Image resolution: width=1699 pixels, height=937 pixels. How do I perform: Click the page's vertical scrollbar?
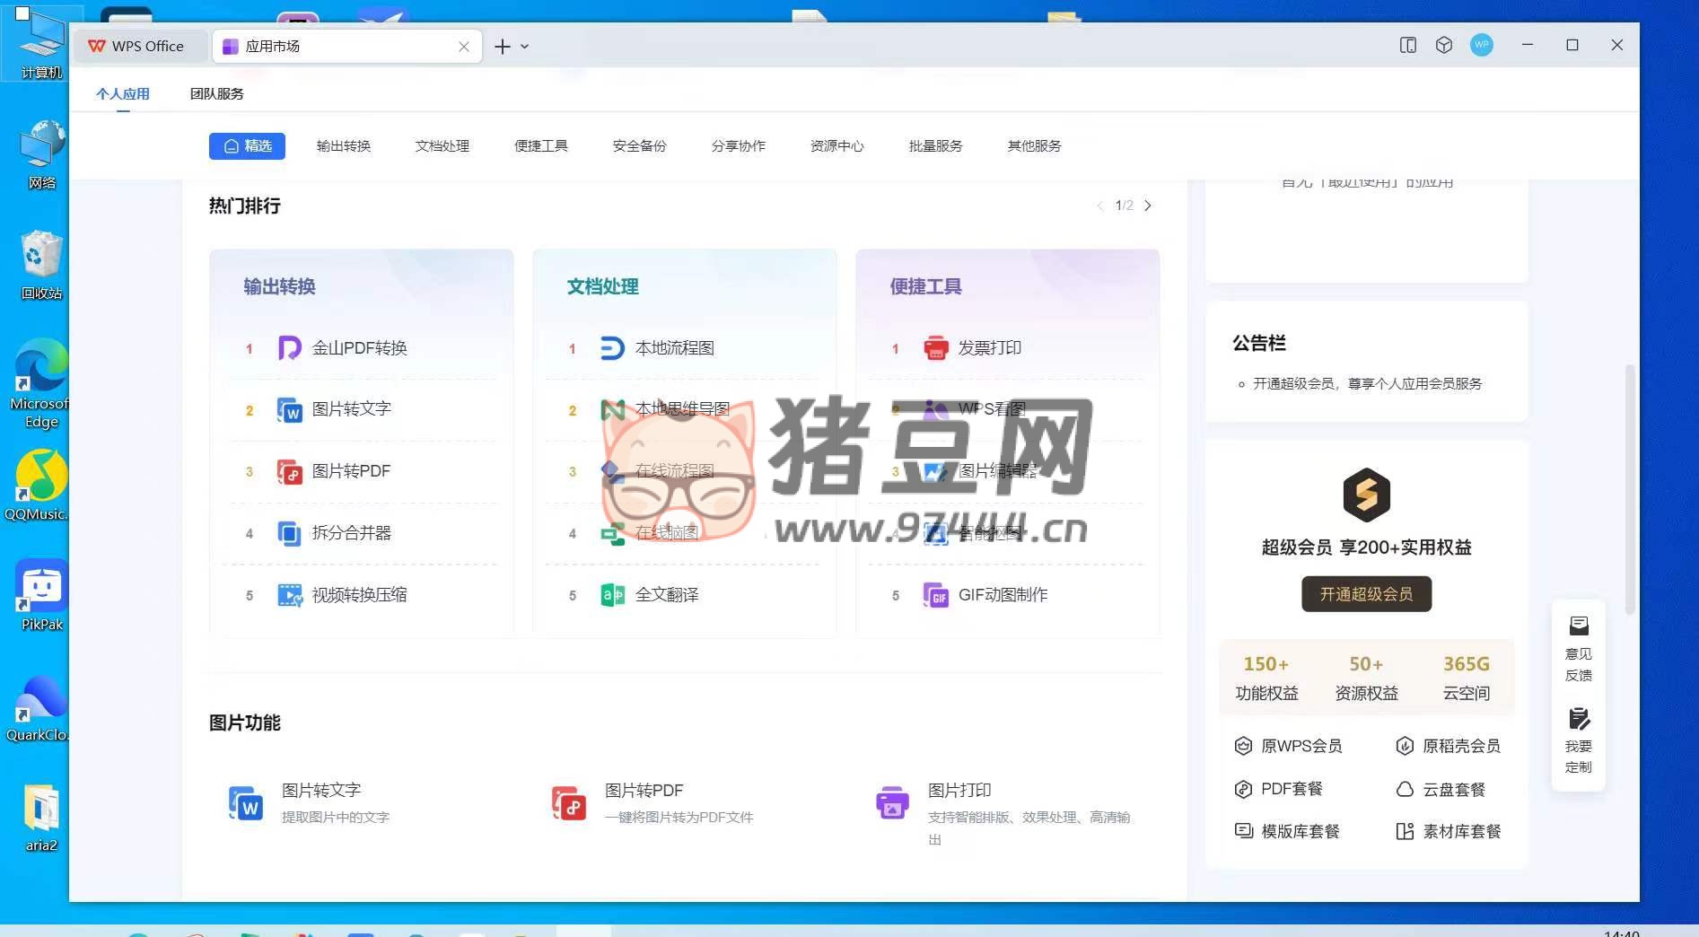point(1629,489)
